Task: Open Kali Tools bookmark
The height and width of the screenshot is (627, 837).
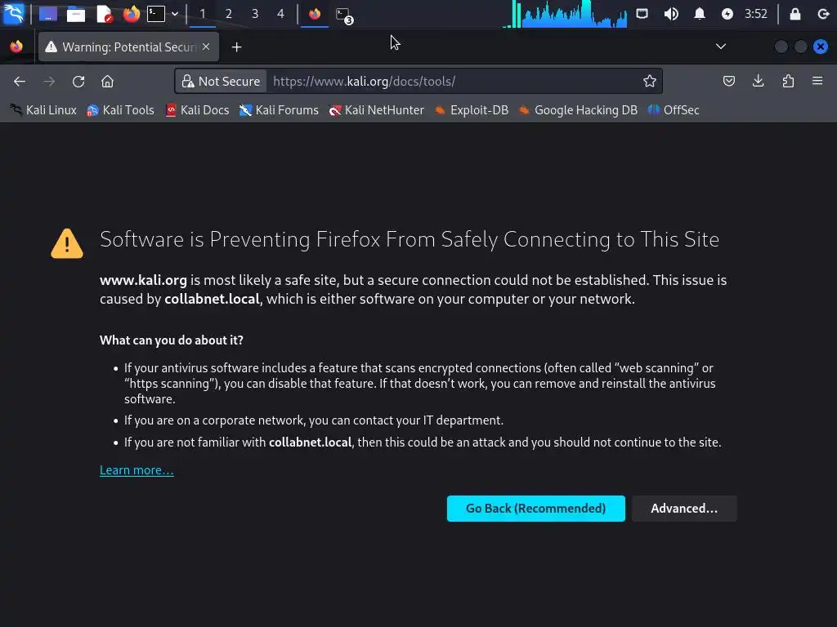Action: click(x=120, y=110)
